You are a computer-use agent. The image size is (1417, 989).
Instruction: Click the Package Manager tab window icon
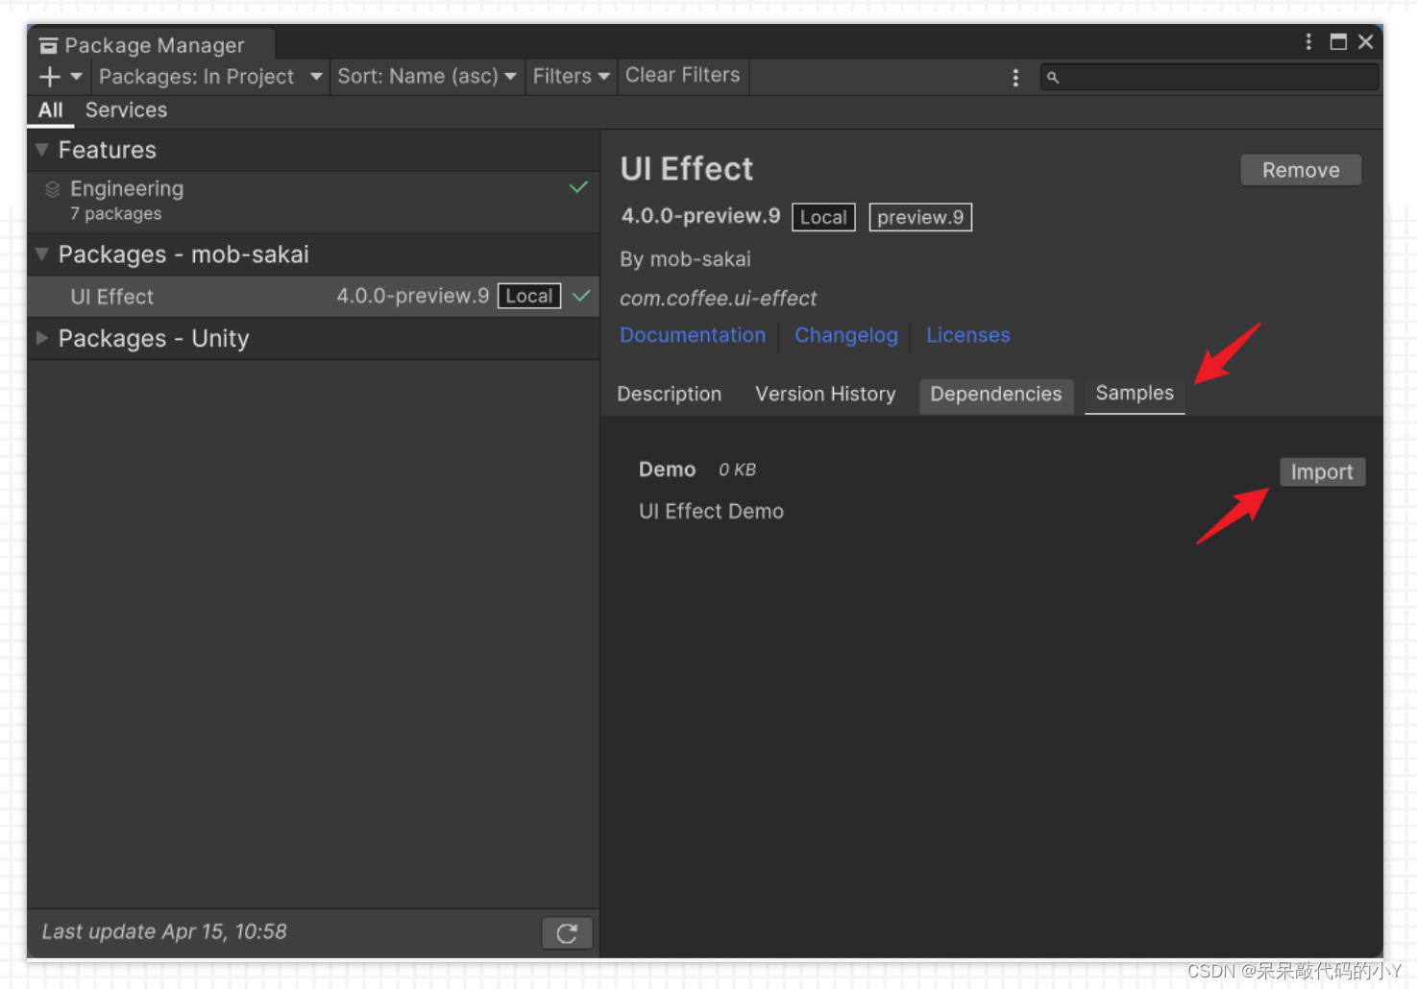pyautogui.click(x=48, y=45)
